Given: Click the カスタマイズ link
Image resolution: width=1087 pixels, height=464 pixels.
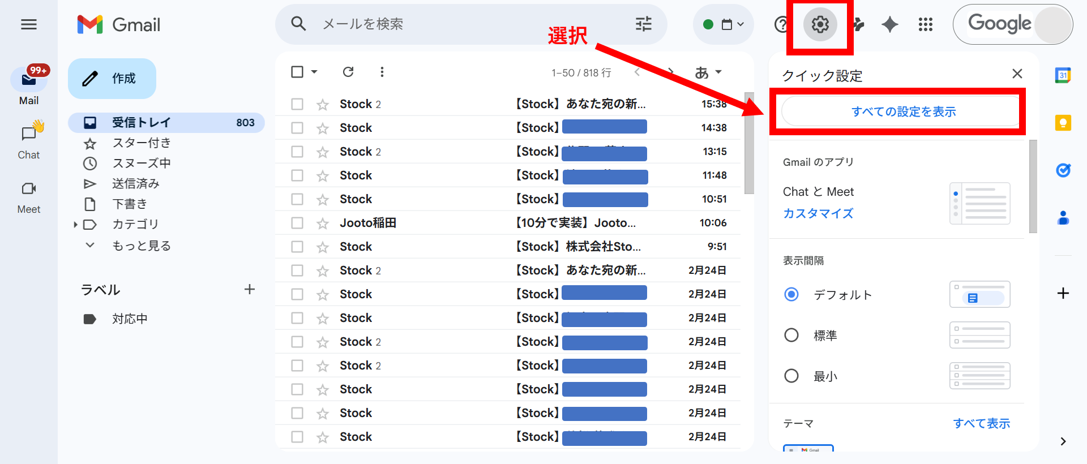Looking at the screenshot, I should pos(818,213).
